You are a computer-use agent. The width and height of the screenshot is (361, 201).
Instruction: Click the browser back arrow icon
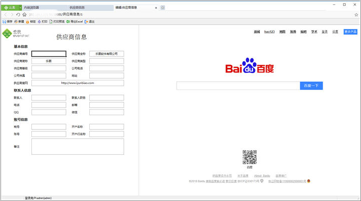click(x=6, y=14)
